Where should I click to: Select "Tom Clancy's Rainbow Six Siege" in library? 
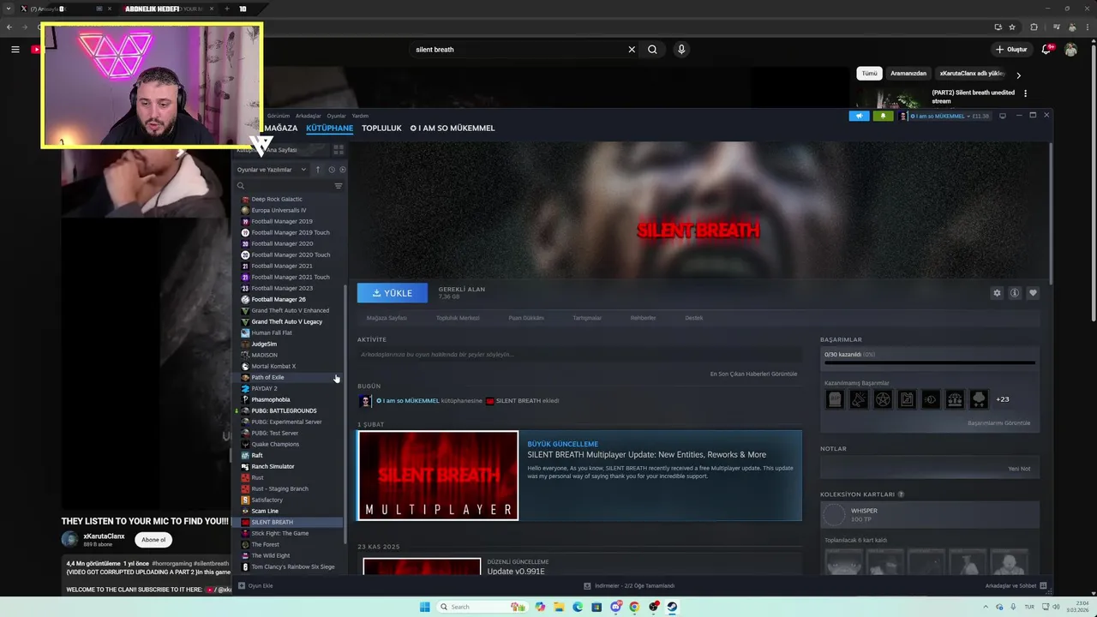pyautogui.click(x=291, y=566)
